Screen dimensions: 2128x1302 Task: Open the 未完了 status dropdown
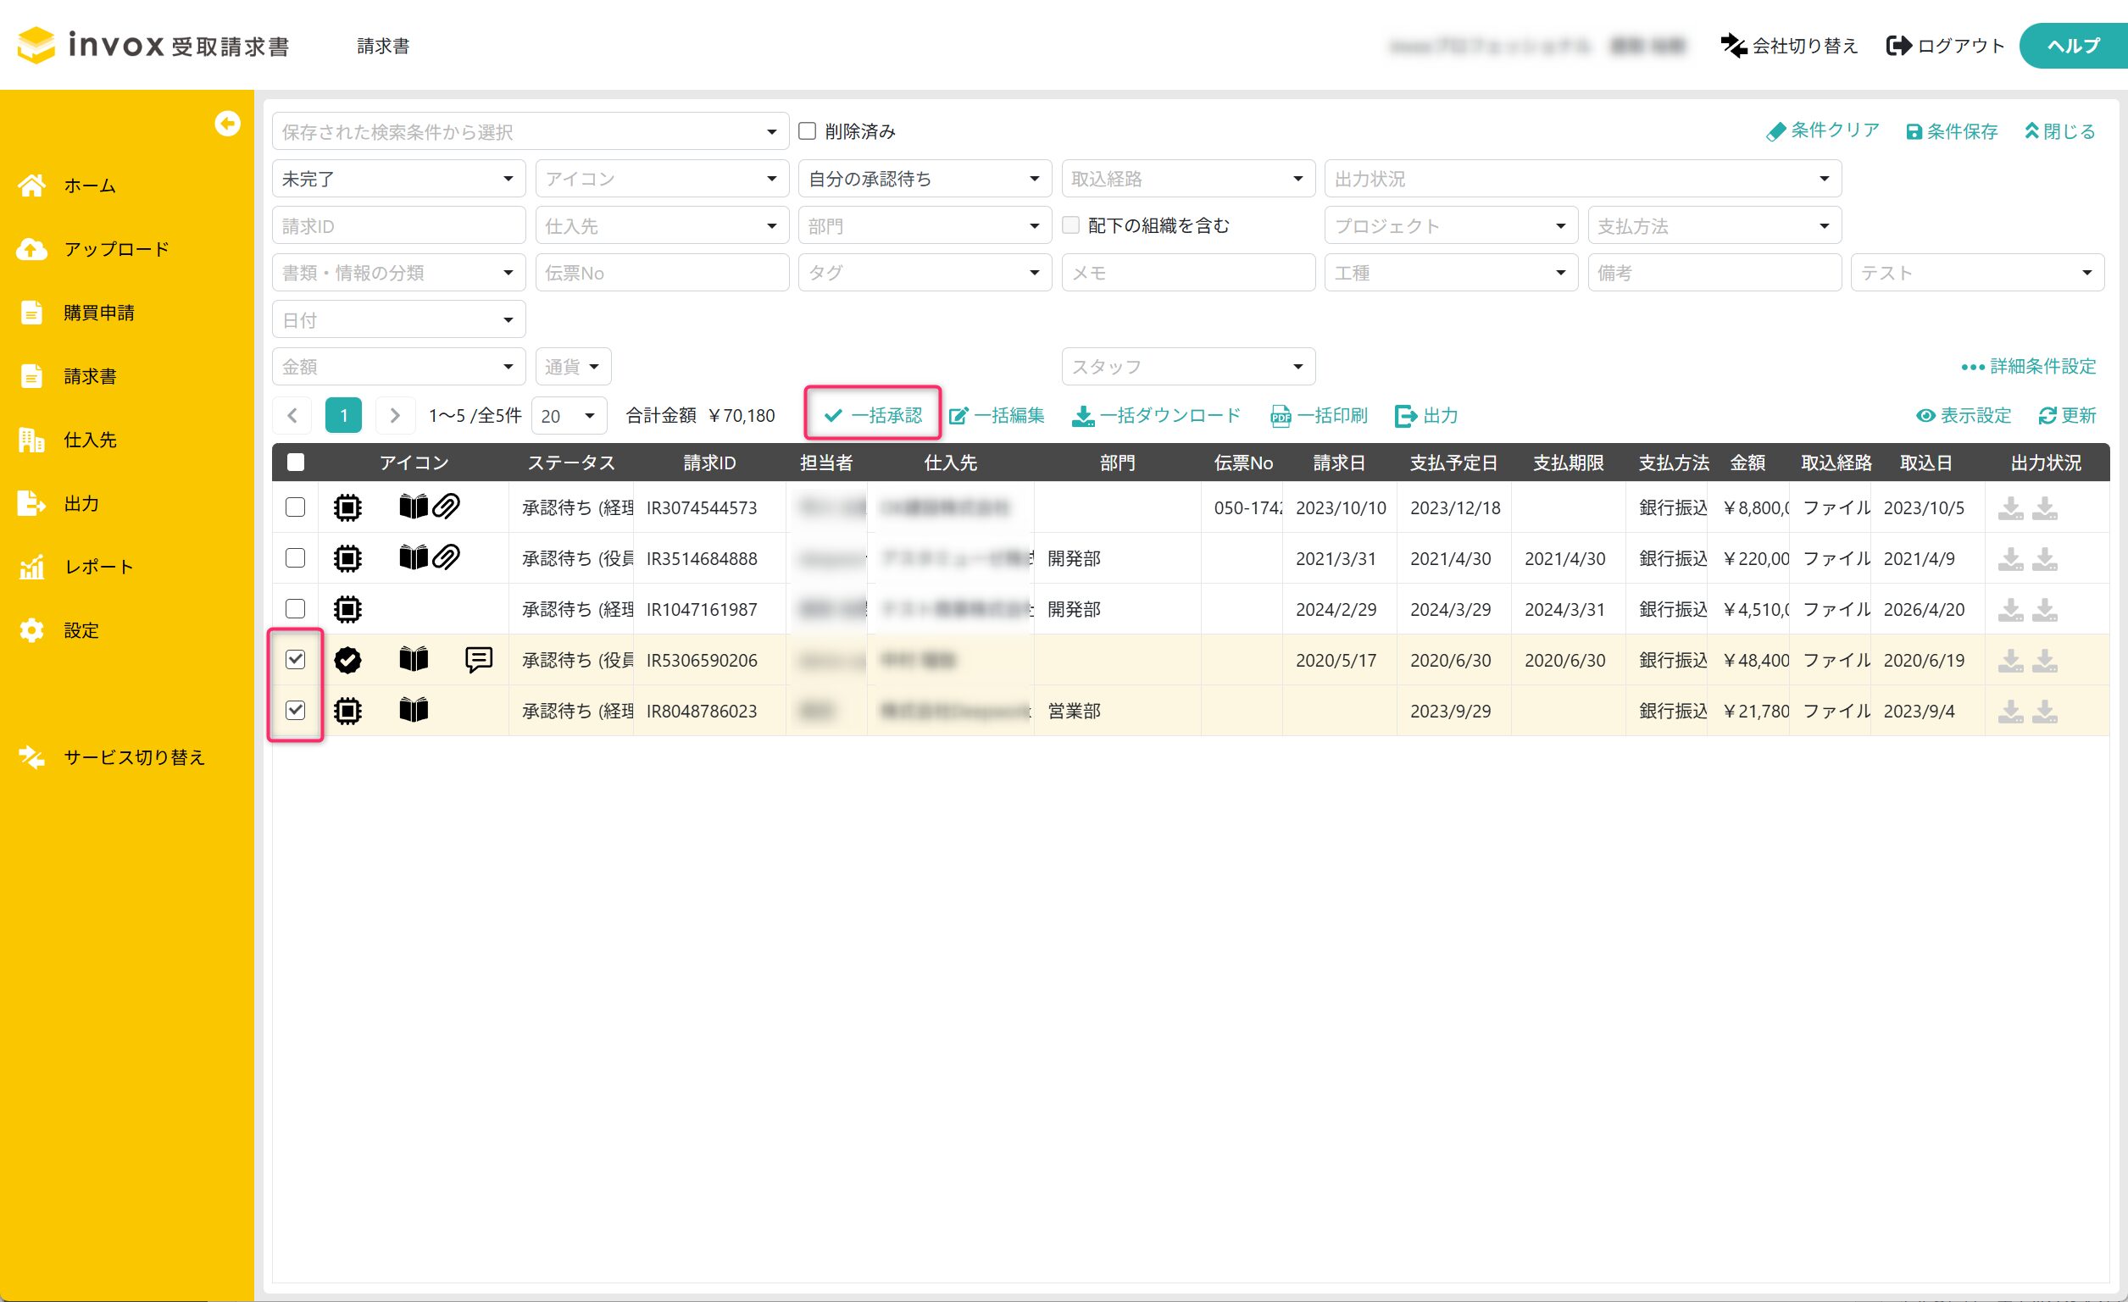(398, 179)
